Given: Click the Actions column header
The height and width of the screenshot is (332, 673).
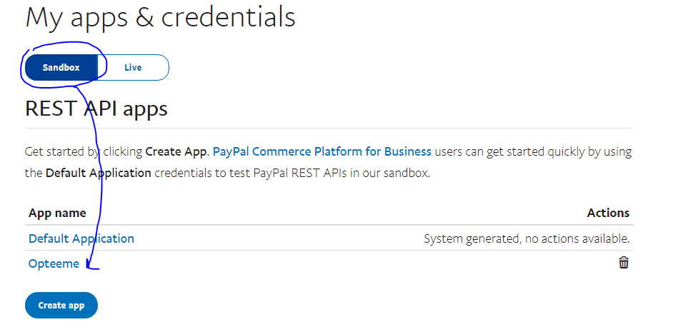Looking at the screenshot, I should click(608, 213).
